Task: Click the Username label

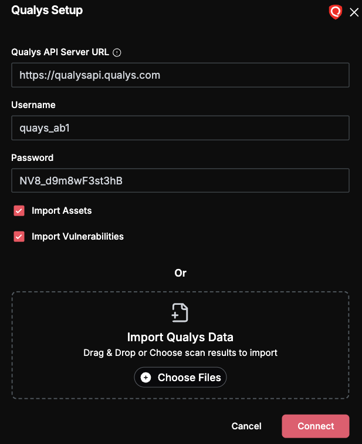Action: (x=33, y=105)
